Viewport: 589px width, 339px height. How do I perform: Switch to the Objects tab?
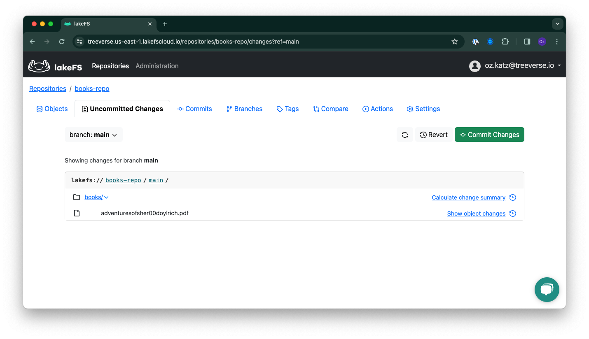coord(52,109)
